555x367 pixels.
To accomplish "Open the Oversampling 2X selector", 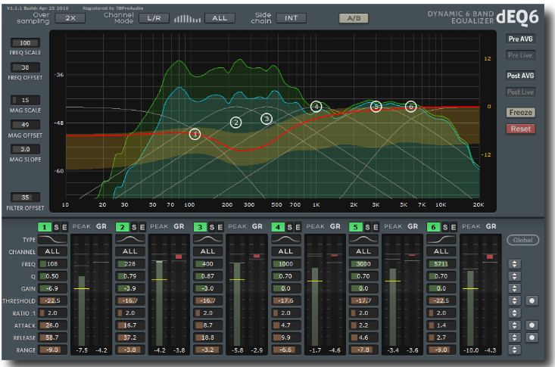I will [70, 18].
